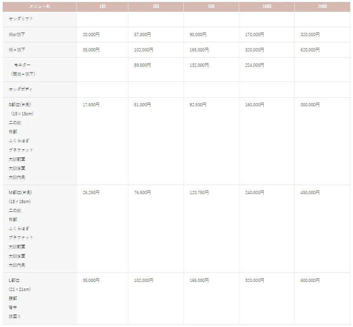Click the 17,500円 price cell
Screen dimensions: 353x327
pyautogui.click(x=91, y=105)
